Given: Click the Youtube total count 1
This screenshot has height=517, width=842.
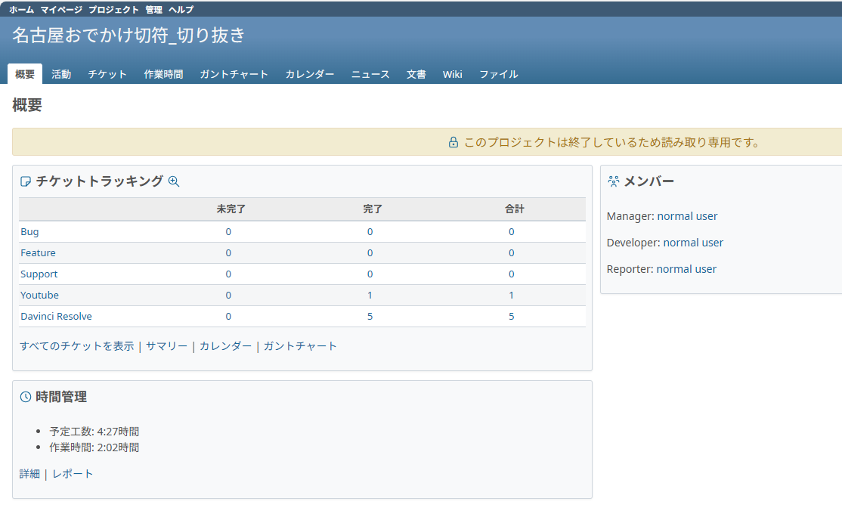Looking at the screenshot, I should click(511, 296).
